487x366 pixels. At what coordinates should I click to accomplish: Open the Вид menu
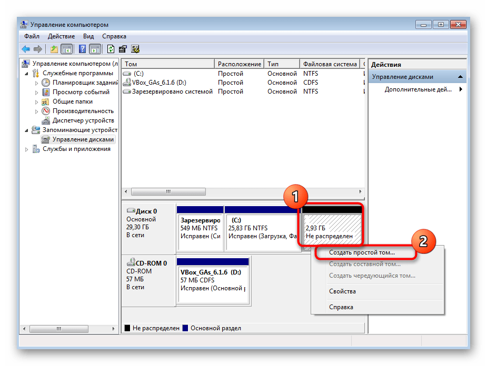point(88,36)
